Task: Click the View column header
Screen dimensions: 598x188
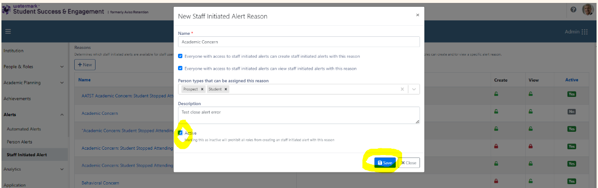Action: click(533, 80)
